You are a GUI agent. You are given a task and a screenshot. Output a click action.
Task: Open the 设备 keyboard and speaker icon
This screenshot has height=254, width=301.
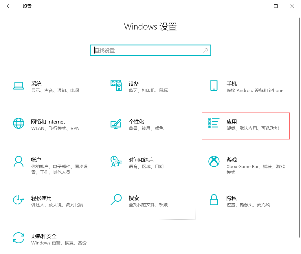[x=116, y=85]
